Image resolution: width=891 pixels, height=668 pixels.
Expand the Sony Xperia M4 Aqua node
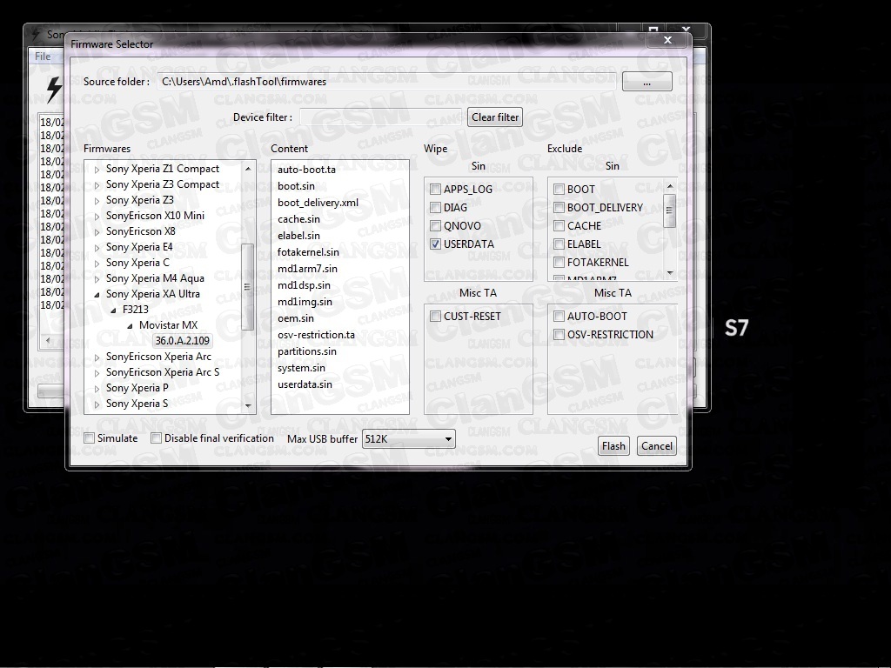97,279
